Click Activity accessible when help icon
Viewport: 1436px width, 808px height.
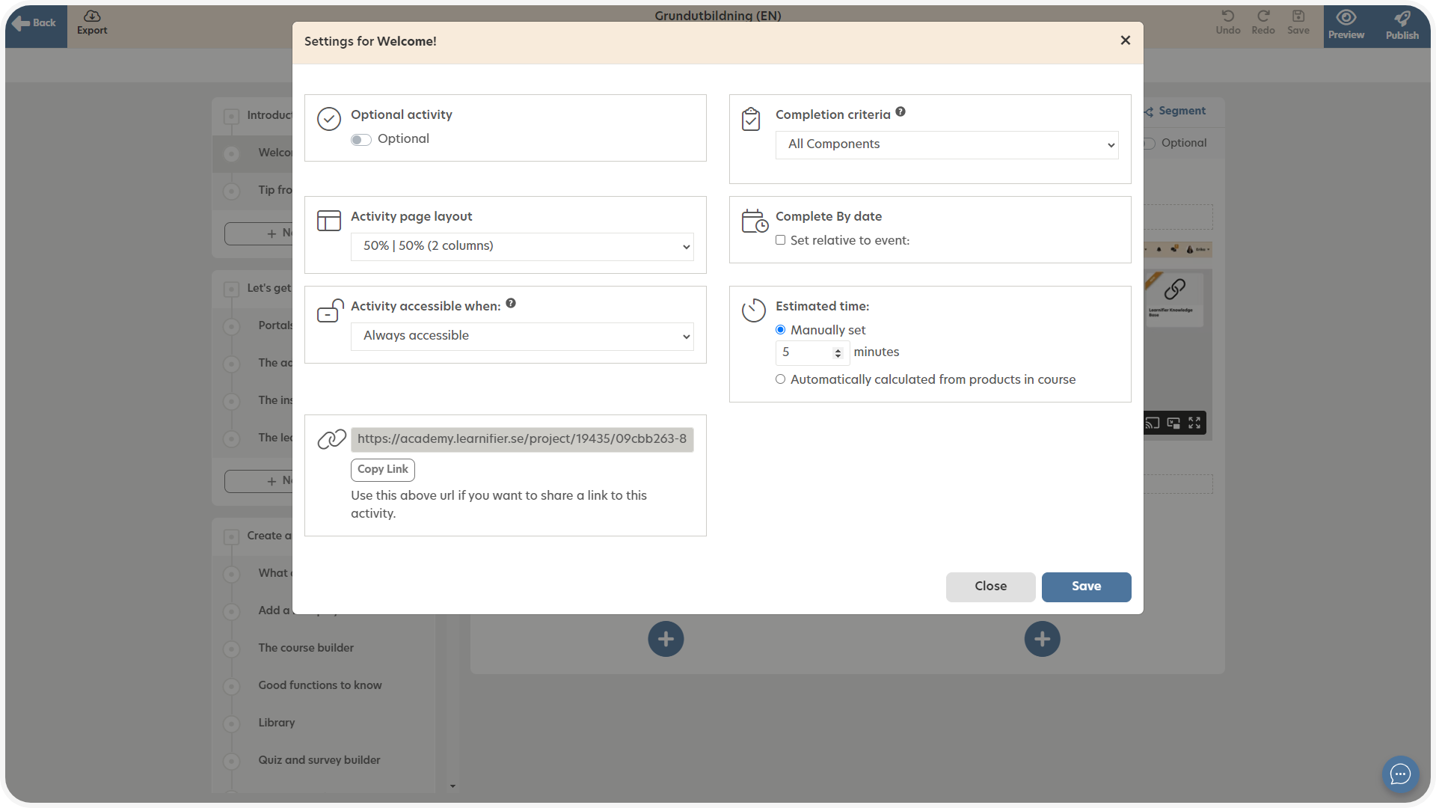pyautogui.click(x=511, y=304)
